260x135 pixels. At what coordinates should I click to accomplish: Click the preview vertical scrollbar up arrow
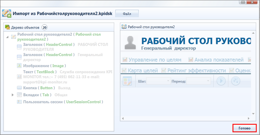pyautogui.click(x=253, y=33)
